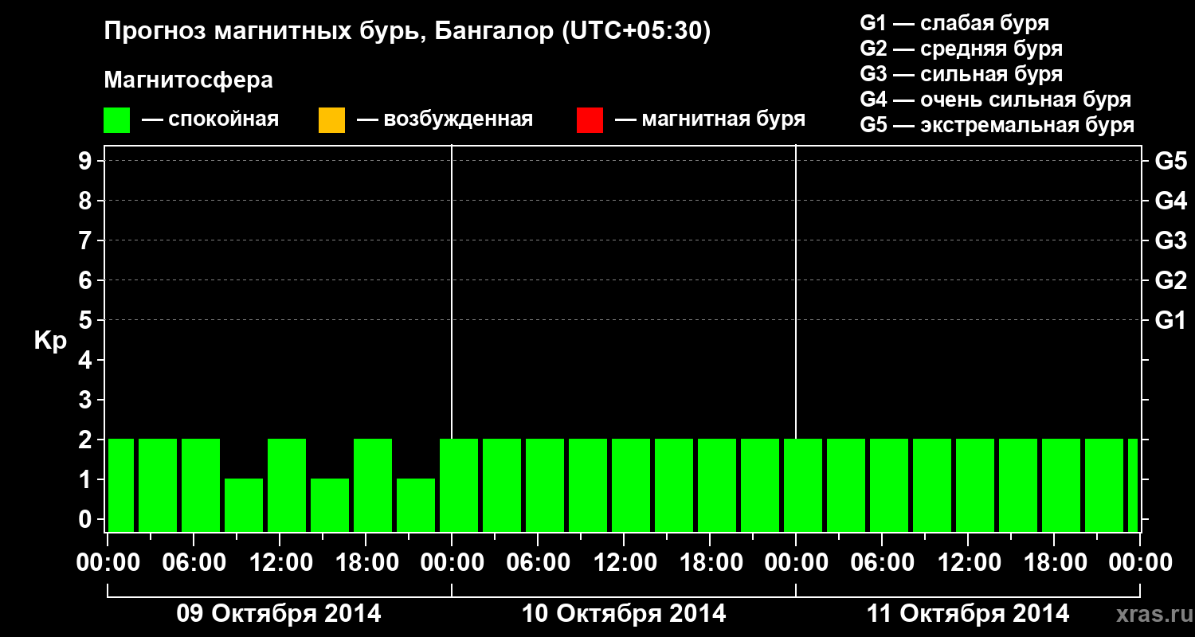Click the '06:00' tick label for 11 Октября
This screenshot has width=1195, height=637.
(882, 563)
